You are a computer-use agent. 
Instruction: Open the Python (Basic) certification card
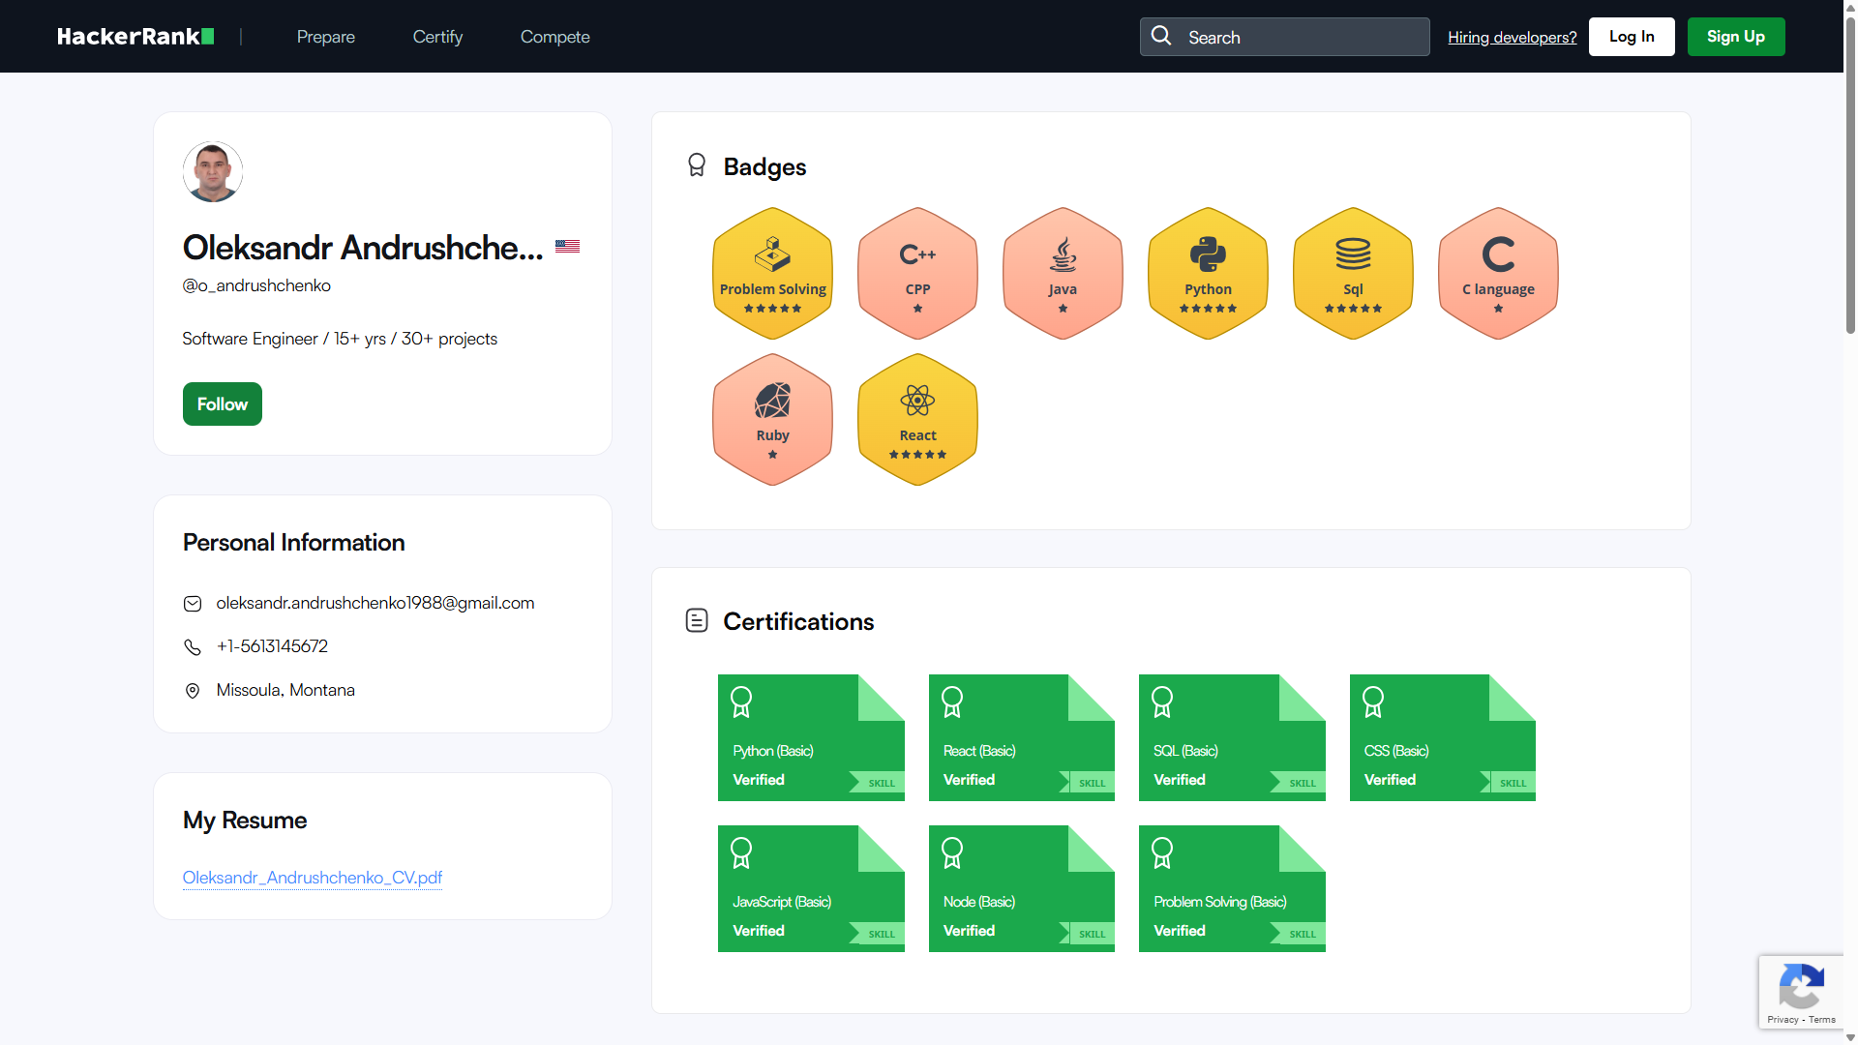(811, 737)
